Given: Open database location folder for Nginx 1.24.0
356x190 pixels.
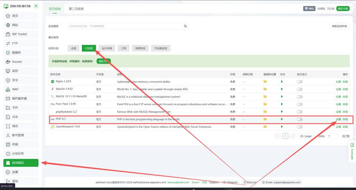Looking at the screenshot, I should [x=265, y=82].
